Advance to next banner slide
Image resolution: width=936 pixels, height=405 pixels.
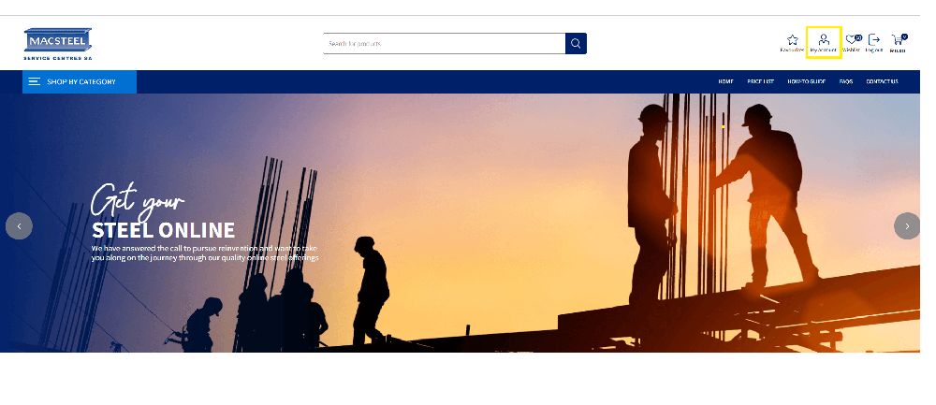(x=906, y=225)
